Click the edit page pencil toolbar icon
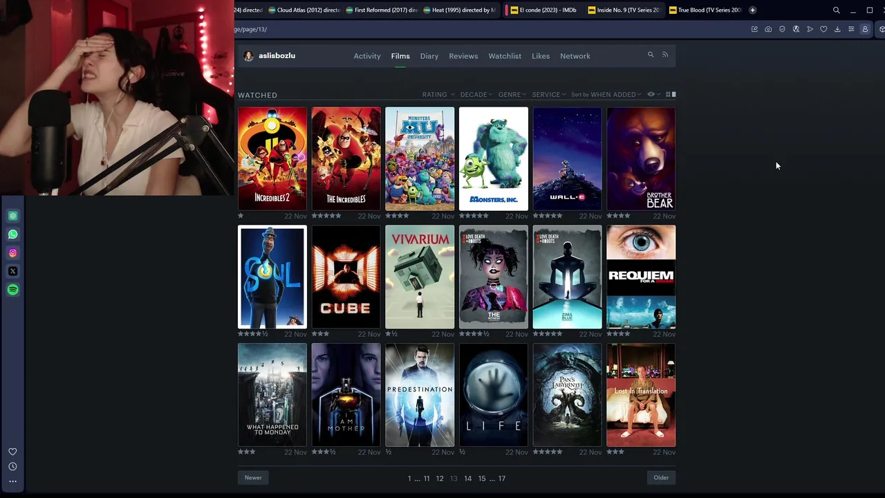The width and height of the screenshot is (885, 498). (x=754, y=29)
